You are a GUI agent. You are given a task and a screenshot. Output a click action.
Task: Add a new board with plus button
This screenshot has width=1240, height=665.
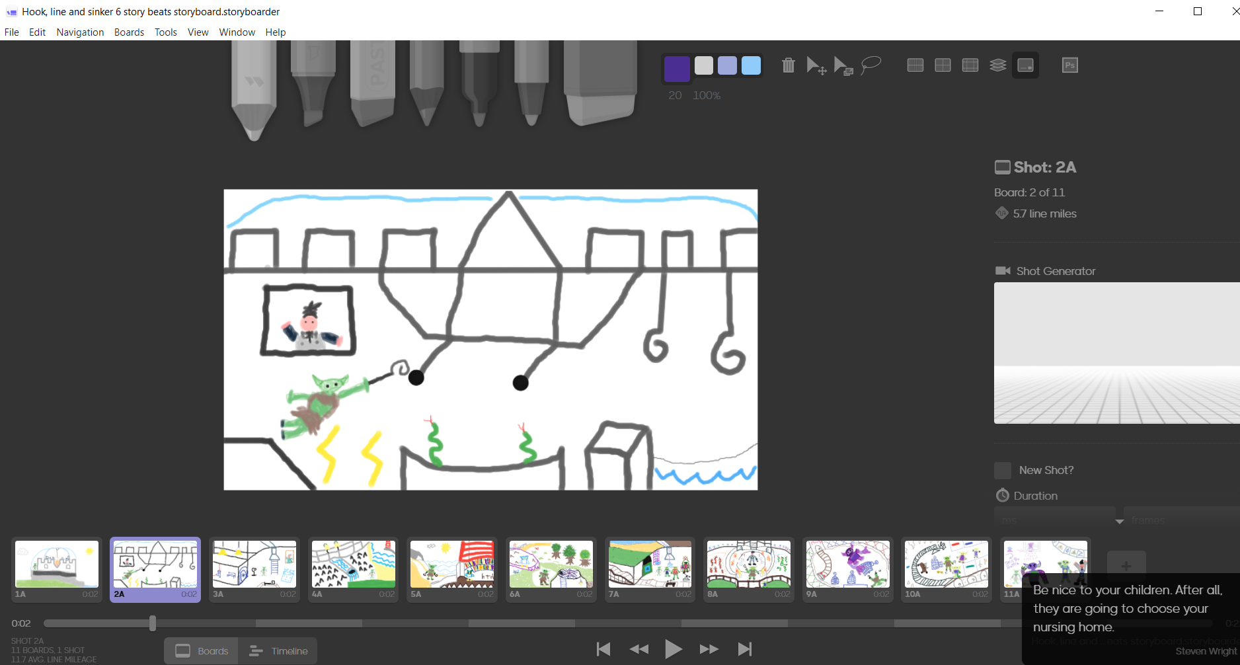click(1126, 565)
